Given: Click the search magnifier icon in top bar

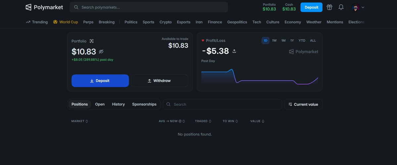Looking at the screenshot, I should tap(76, 7).
